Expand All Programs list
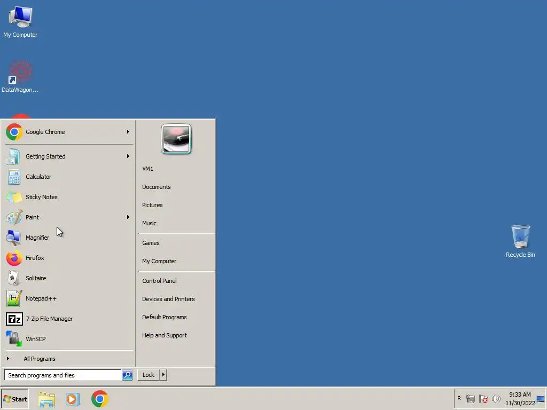 40,359
